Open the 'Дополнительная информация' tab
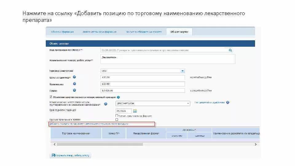 pos(100,32)
